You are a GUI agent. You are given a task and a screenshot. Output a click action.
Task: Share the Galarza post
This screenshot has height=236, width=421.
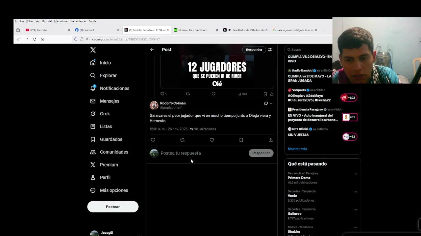271,140
